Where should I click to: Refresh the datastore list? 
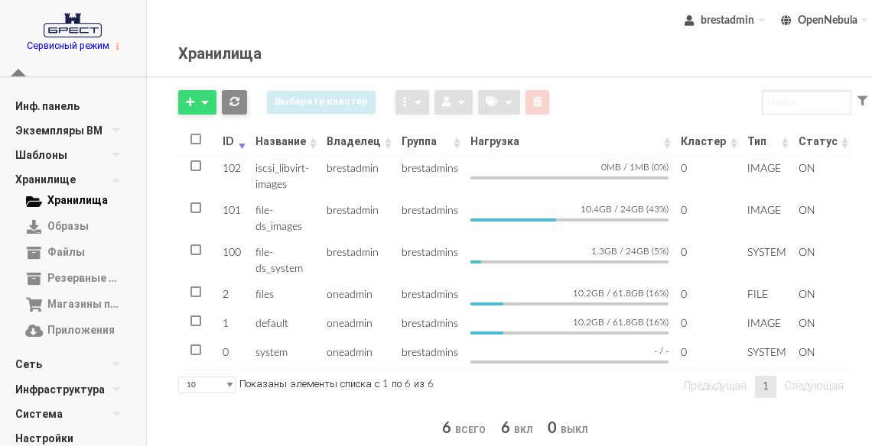point(234,102)
